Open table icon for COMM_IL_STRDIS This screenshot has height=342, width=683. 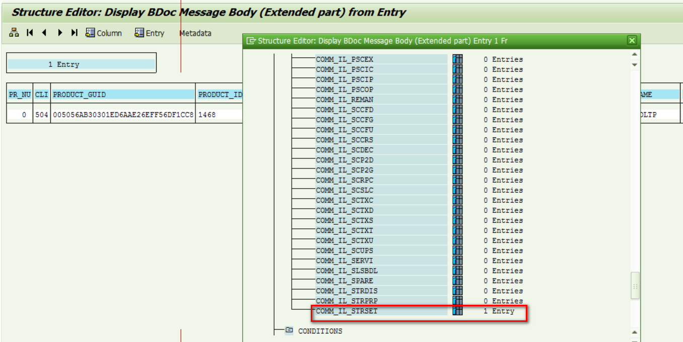click(457, 291)
